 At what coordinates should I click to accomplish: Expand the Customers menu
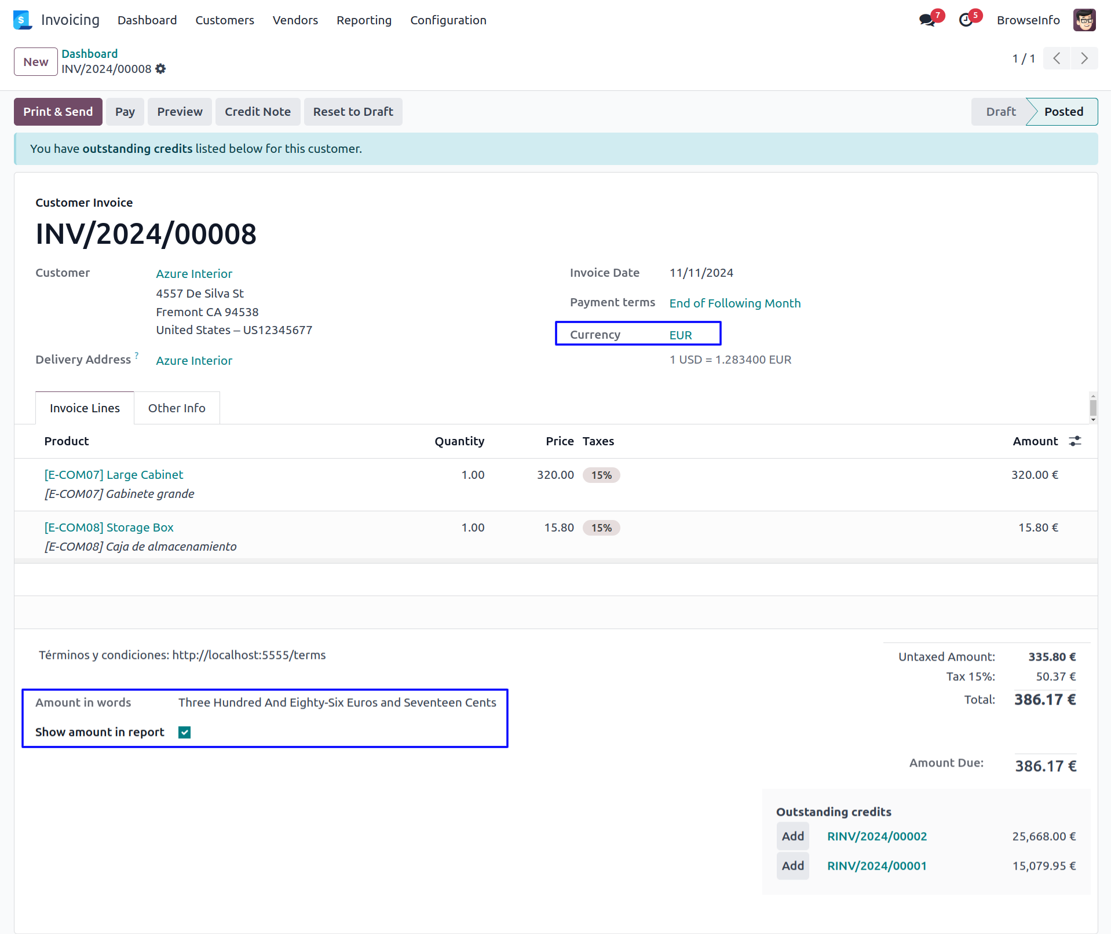click(224, 20)
